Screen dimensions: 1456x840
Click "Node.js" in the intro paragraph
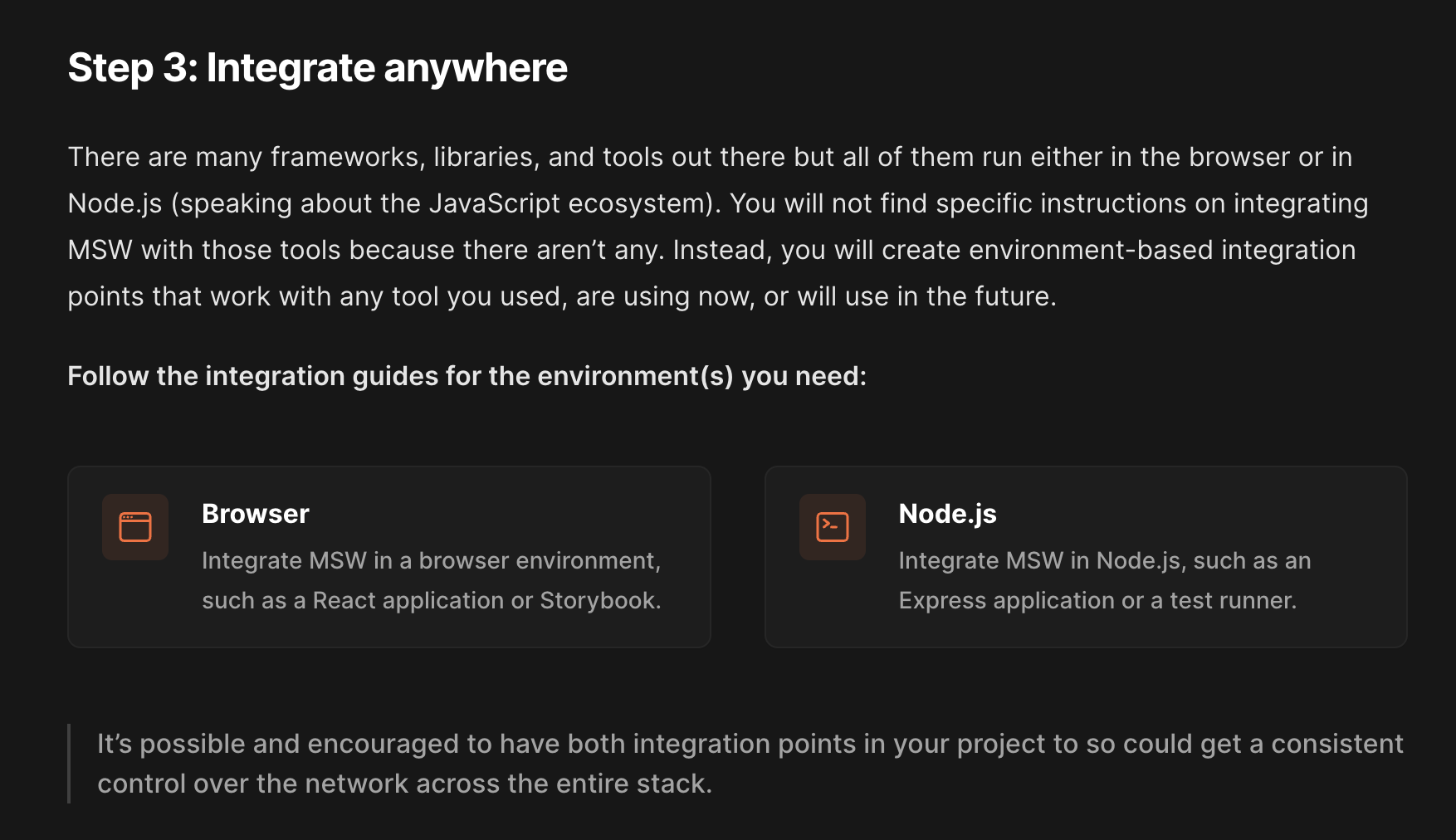pyautogui.click(x=115, y=204)
